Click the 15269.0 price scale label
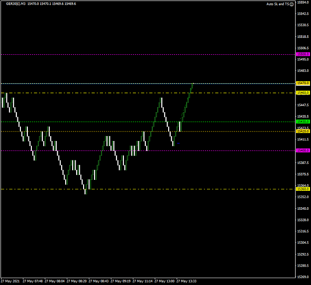This screenshot has width=311, height=285. click(303, 277)
